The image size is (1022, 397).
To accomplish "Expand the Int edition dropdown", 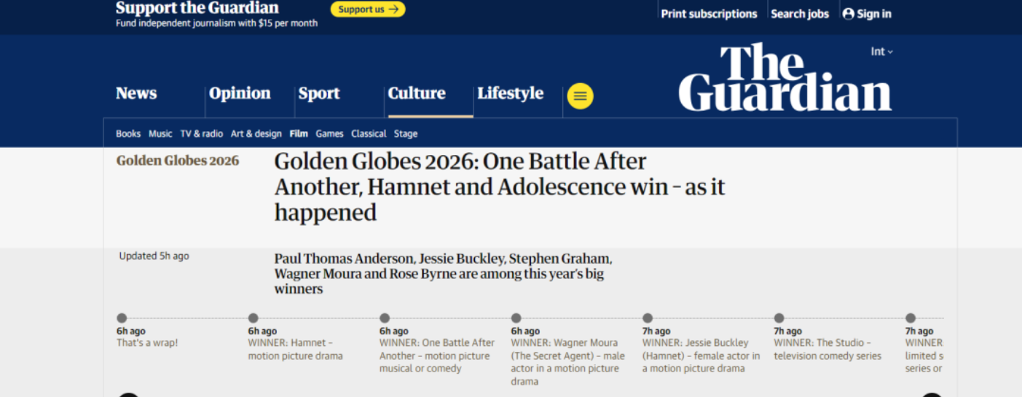I will click(881, 52).
